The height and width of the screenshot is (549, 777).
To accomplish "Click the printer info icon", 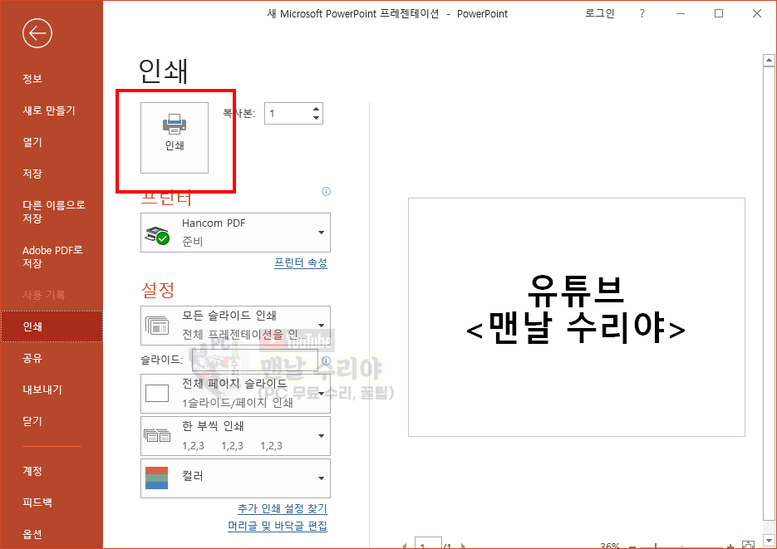I will click(x=326, y=192).
